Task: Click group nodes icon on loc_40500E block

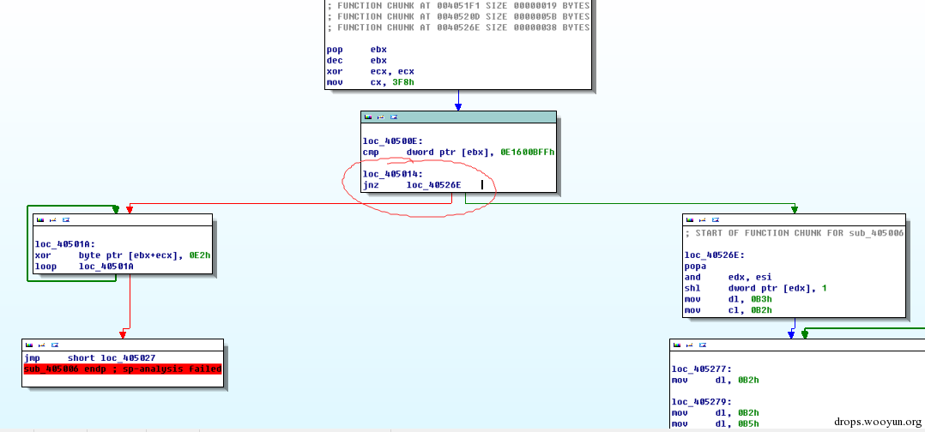Action: [x=394, y=117]
